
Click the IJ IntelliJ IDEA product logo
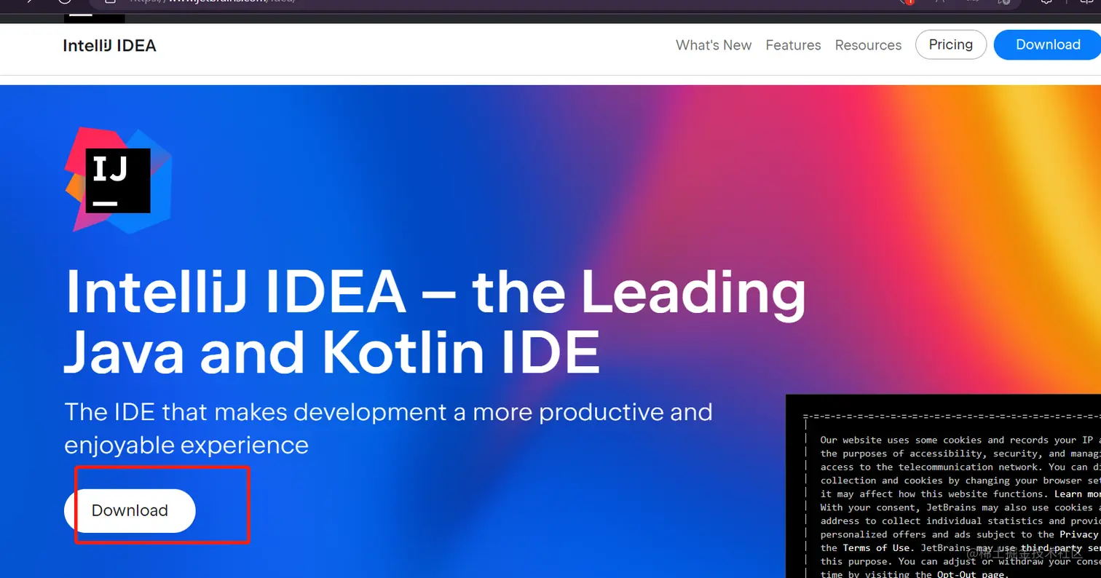[x=119, y=180]
